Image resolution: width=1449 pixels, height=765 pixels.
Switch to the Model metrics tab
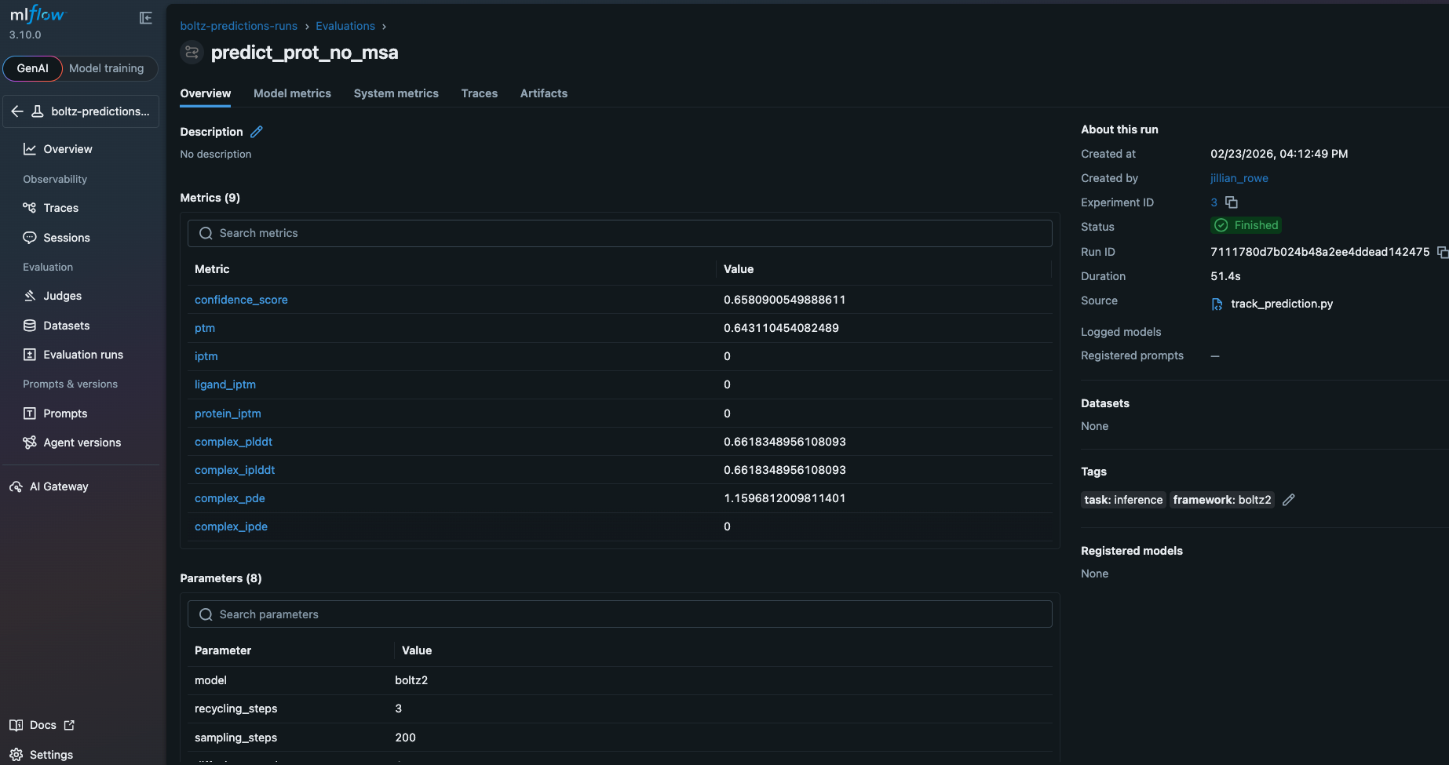292,93
